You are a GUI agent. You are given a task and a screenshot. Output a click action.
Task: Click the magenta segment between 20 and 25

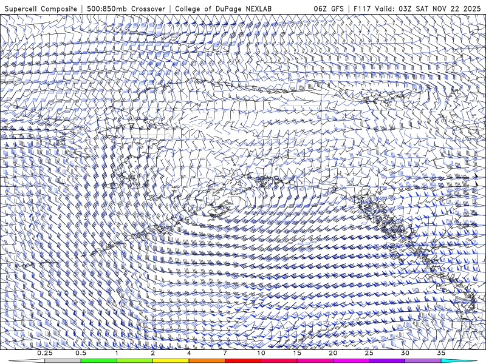(x=351, y=361)
